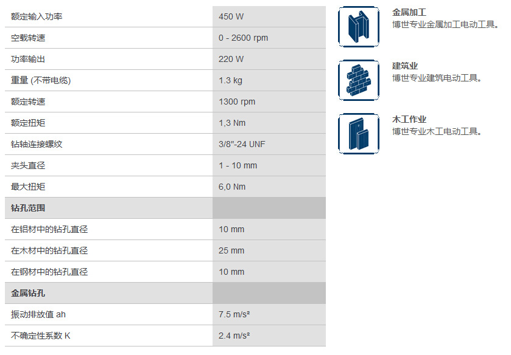Viewport: 511px width, 355px height.
Task: Click the 额定输入功率 row label
Action: pyautogui.click(x=37, y=16)
